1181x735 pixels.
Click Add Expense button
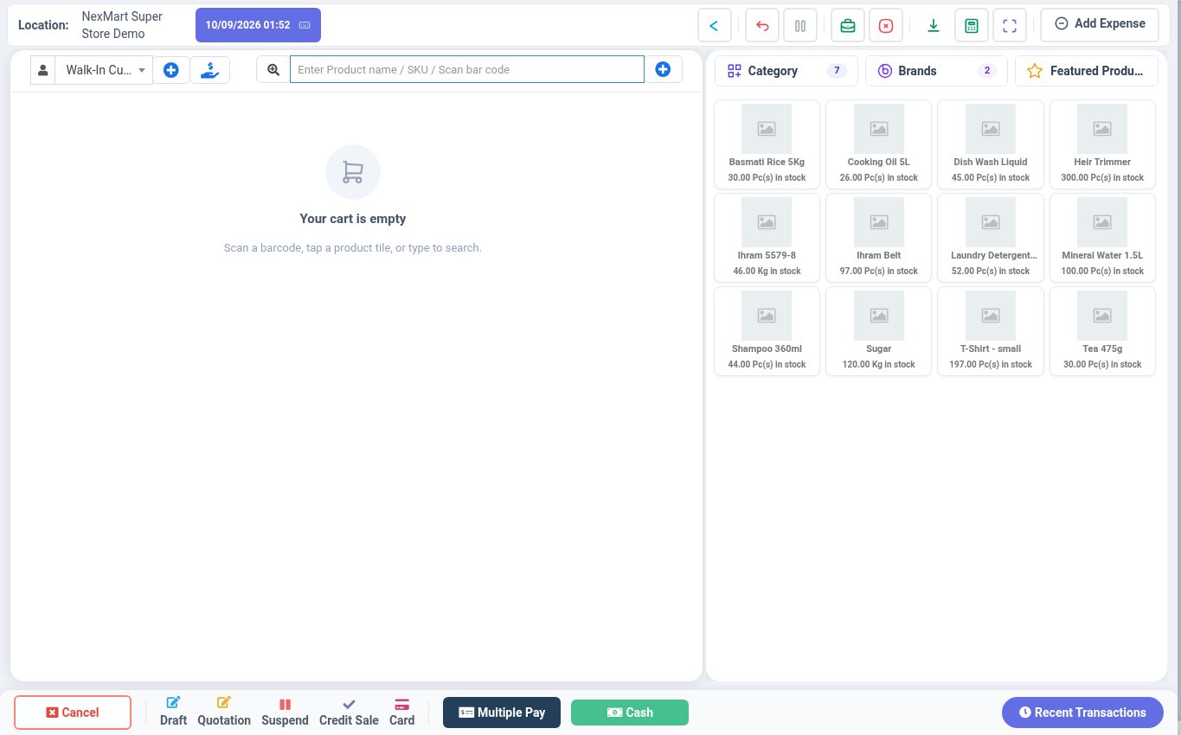[x=1100, y=24]
